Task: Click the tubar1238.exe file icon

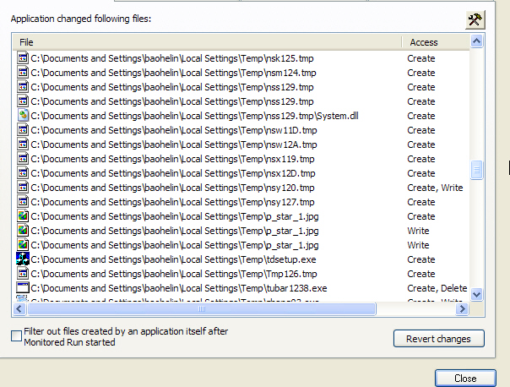Action: (x=24, y=288)
